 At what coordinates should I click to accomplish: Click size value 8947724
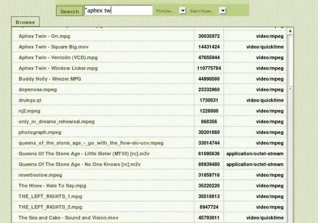pos(209,207)
